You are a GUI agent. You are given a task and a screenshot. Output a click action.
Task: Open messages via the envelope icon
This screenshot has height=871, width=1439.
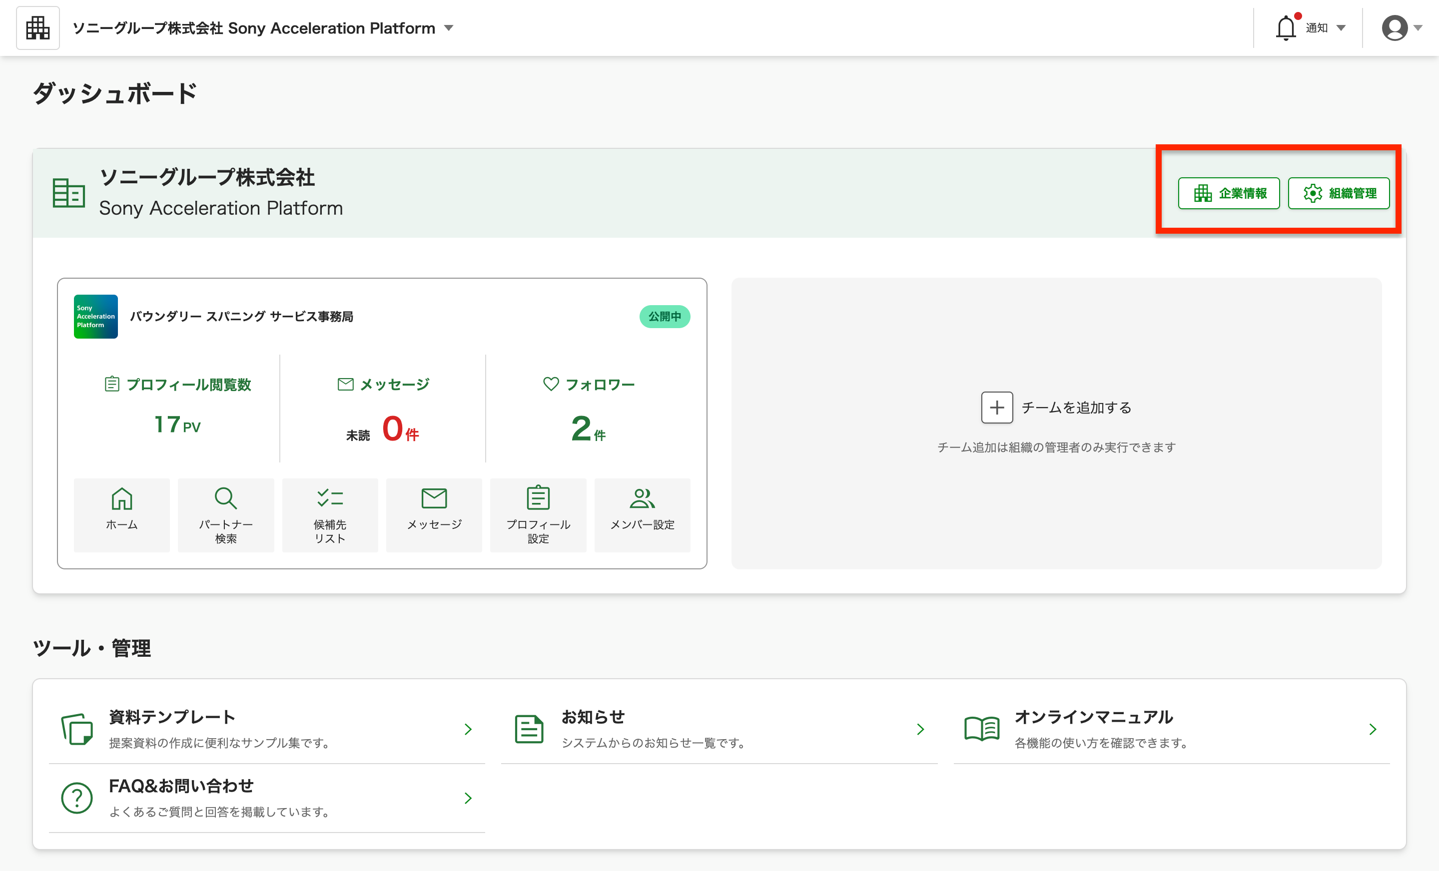coord(433,499)
